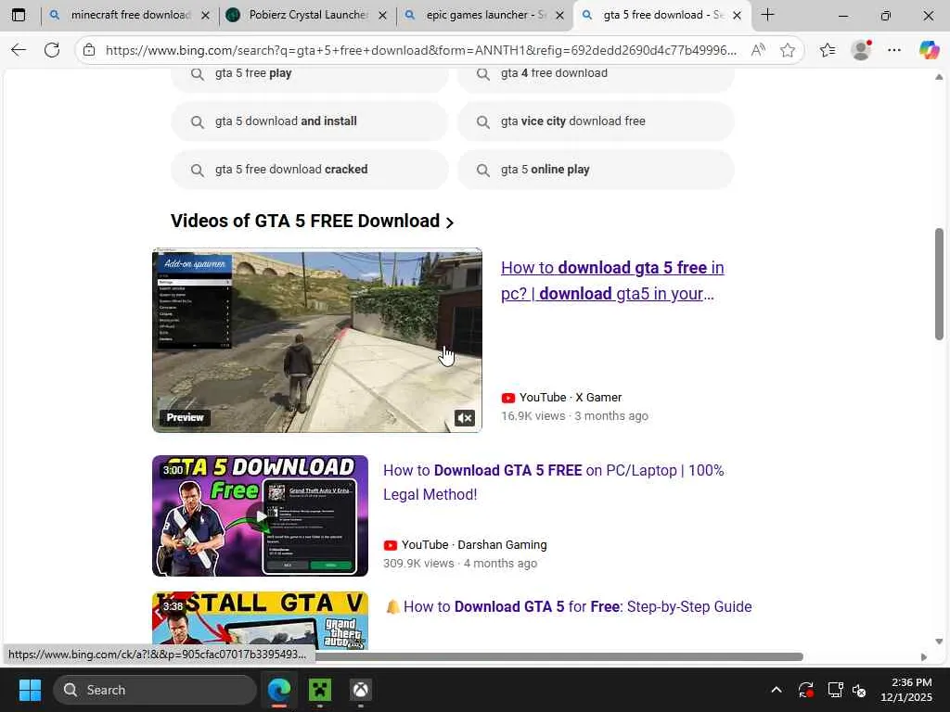Switch to minecraft free download tab

click(x=130, y=15)
